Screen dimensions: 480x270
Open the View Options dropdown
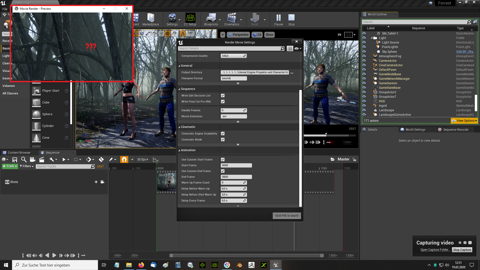(x=464, y=121)
